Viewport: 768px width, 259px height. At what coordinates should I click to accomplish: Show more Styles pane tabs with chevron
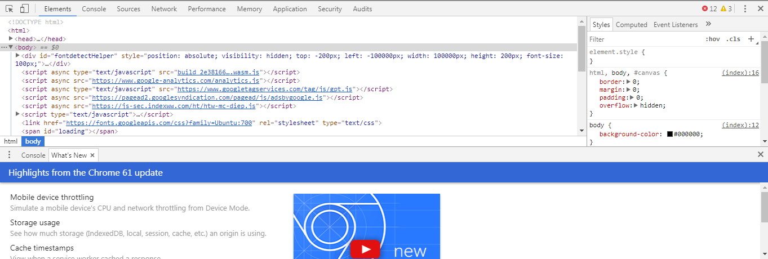coord(708,24)
